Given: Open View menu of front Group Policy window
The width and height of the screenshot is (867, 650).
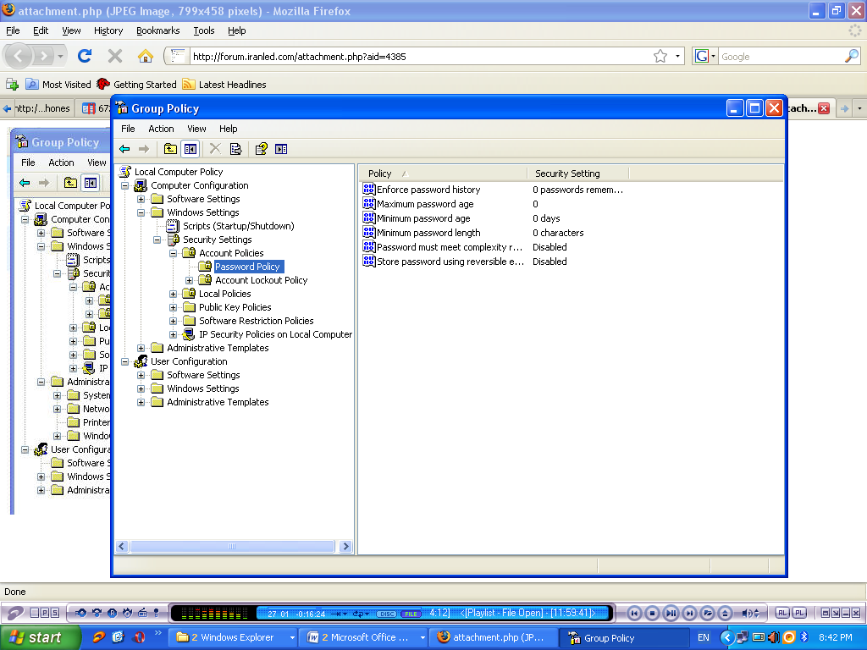Looking at the screenshot, I should [x=196, y=129].
